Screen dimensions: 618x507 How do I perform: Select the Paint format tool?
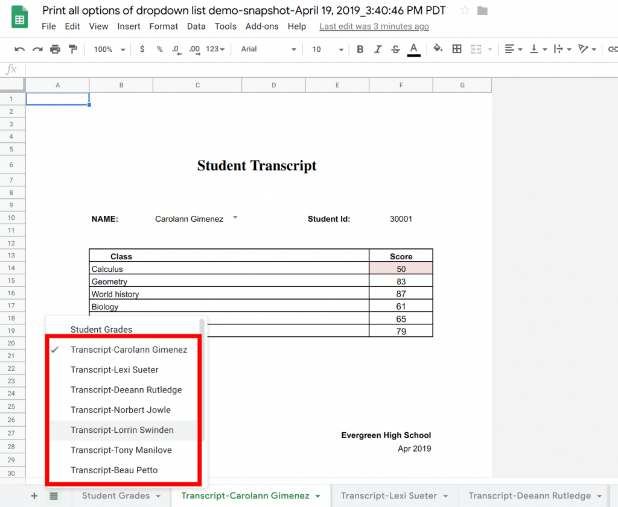pyautogui.click(x=72, y=49)
